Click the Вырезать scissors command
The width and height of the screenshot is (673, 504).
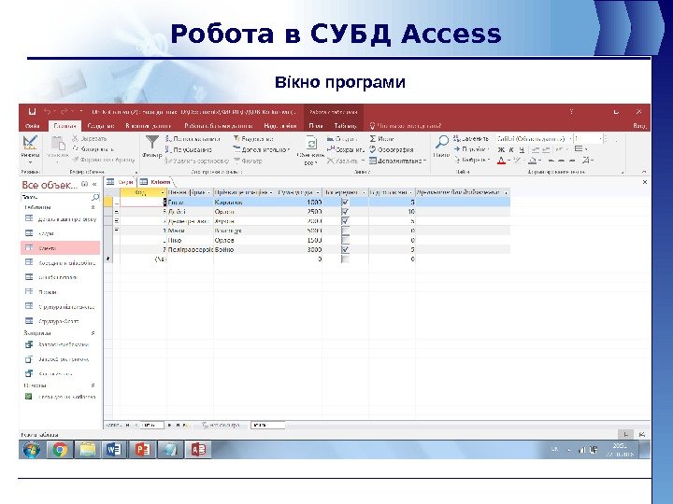click(90, 138)
